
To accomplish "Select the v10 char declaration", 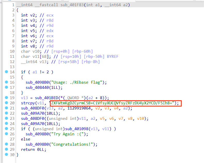I will point(31,51).
